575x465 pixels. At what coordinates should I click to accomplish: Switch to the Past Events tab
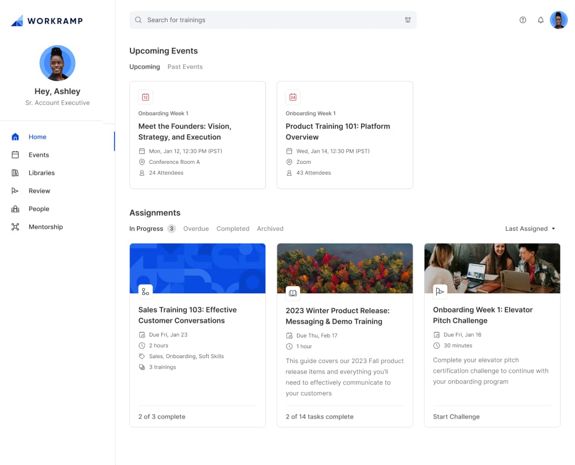tap(185, 67)
